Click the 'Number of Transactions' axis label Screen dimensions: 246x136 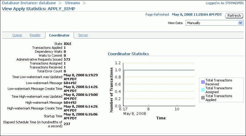click(x=111, y=90)
